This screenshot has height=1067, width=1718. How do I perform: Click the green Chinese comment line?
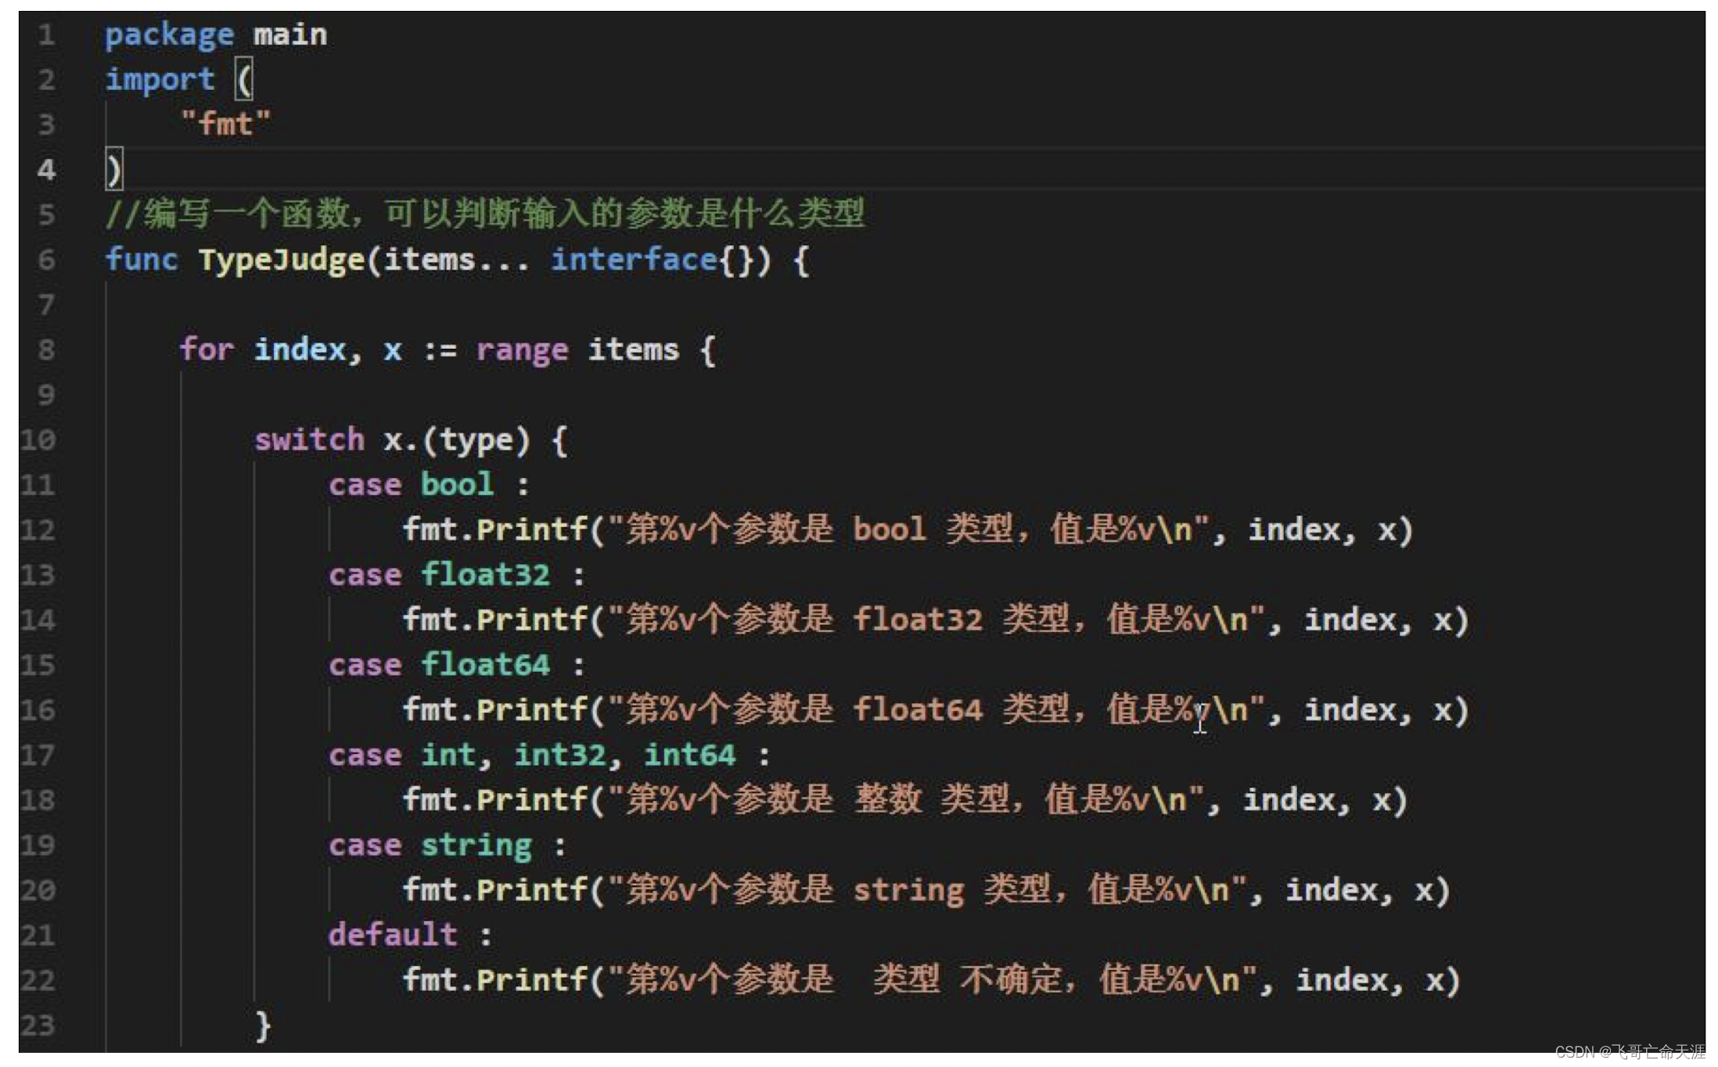point(485,214)
